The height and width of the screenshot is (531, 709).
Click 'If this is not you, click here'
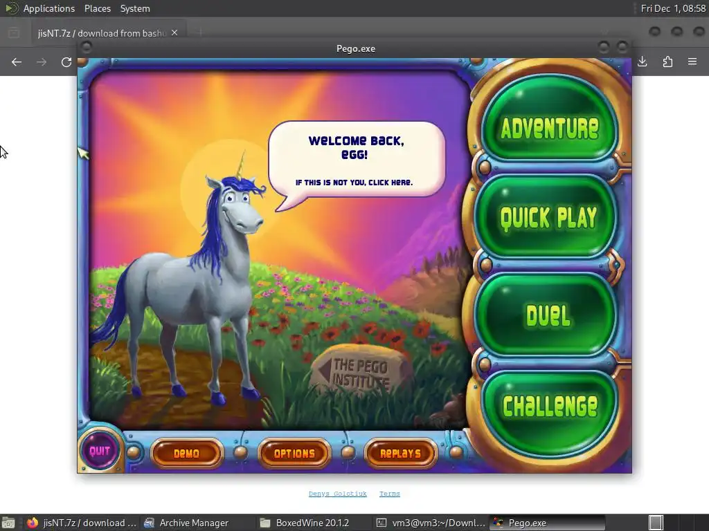354,183
